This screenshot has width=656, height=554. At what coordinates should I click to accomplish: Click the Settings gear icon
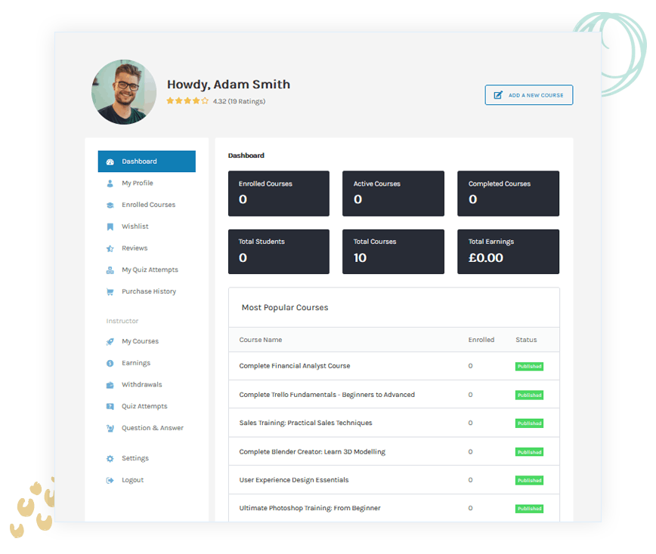pos(110,459)
